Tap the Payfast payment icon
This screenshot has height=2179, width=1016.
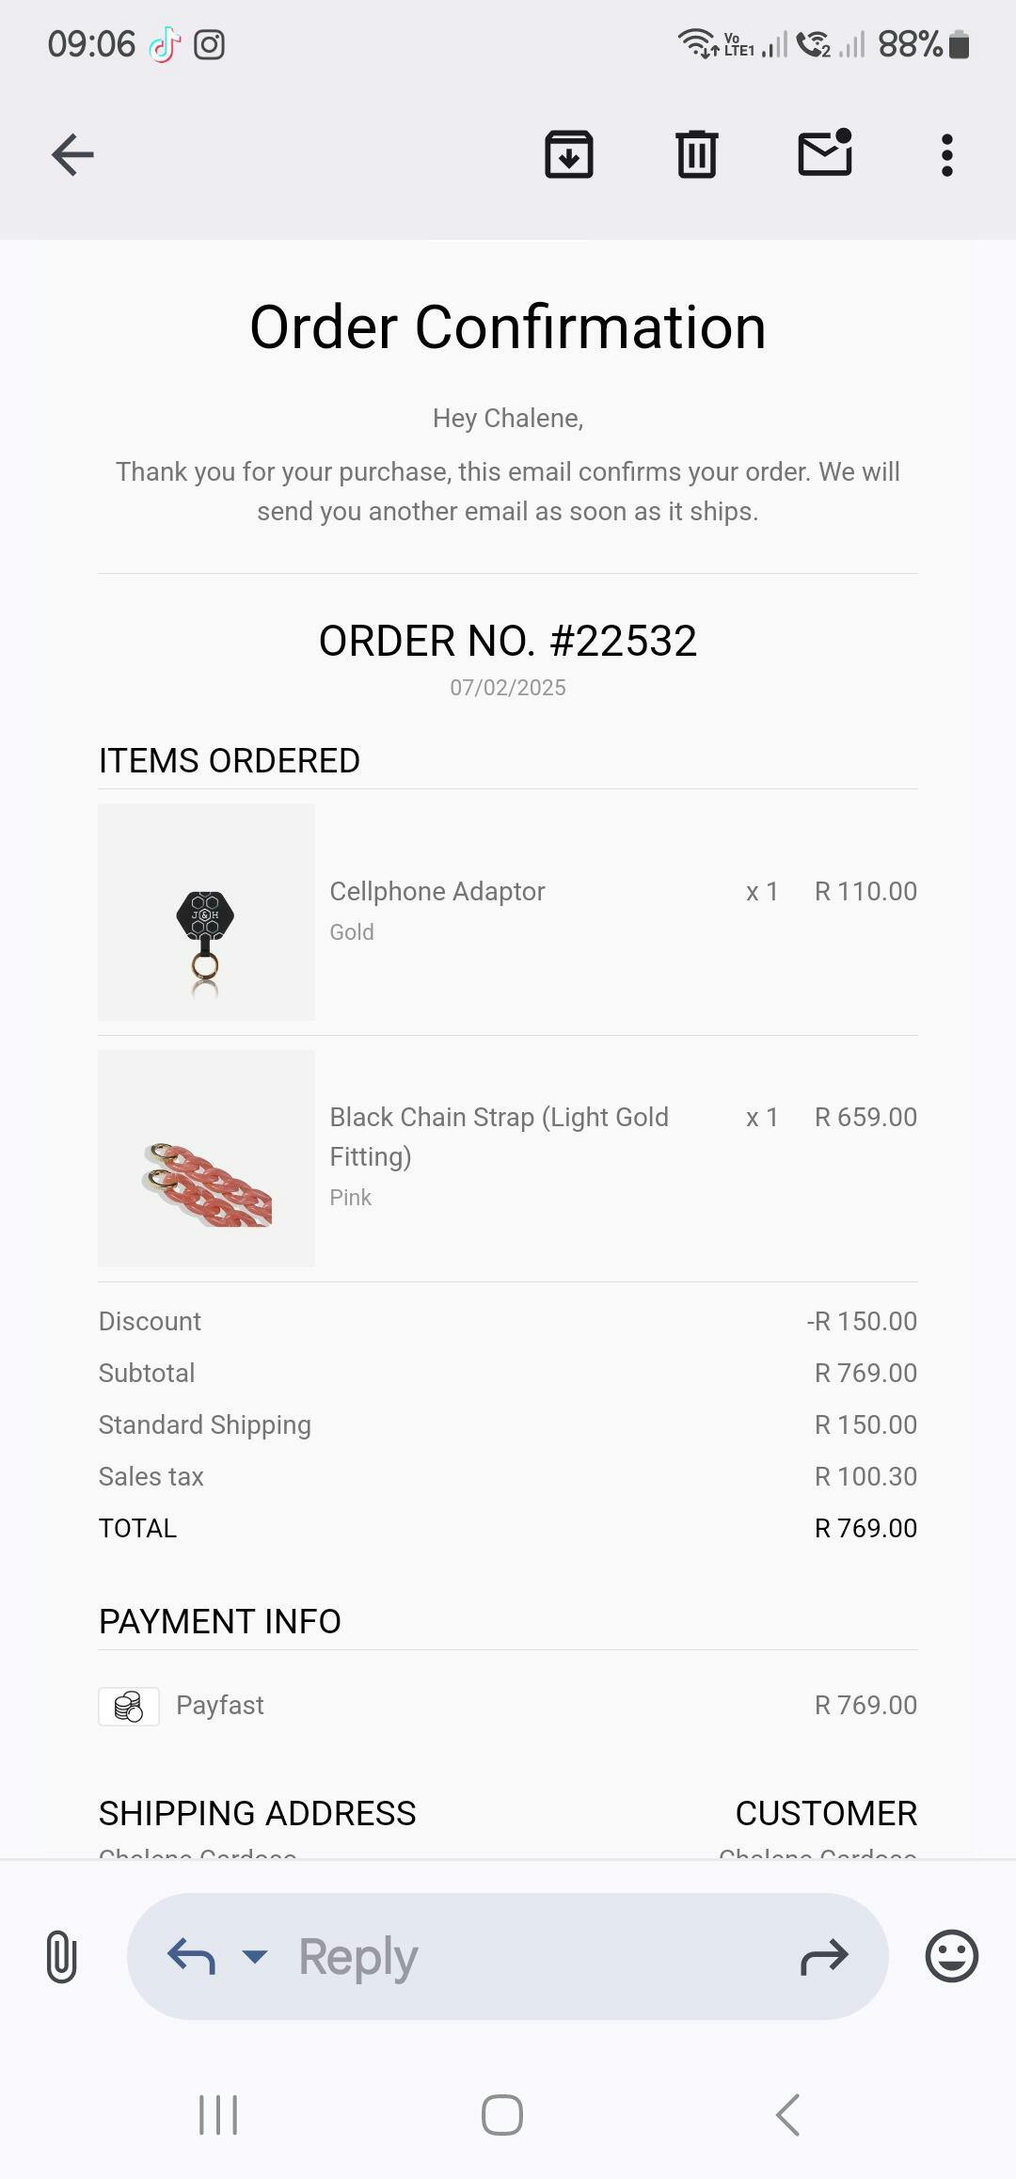tap(129, 1706)
